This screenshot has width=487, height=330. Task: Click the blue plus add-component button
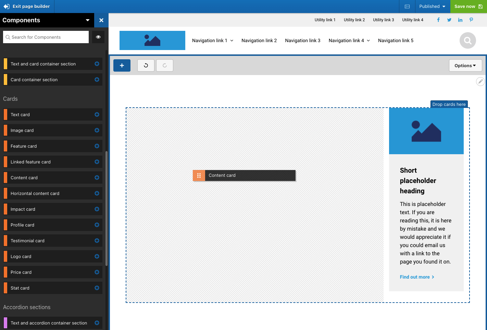tap(122, 65)
